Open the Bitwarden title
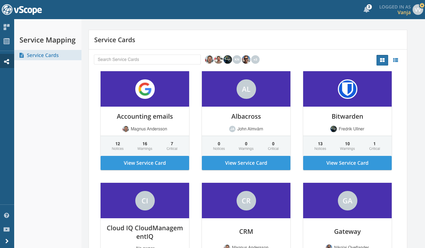This screenshot has height=248, width=425. 347,117
